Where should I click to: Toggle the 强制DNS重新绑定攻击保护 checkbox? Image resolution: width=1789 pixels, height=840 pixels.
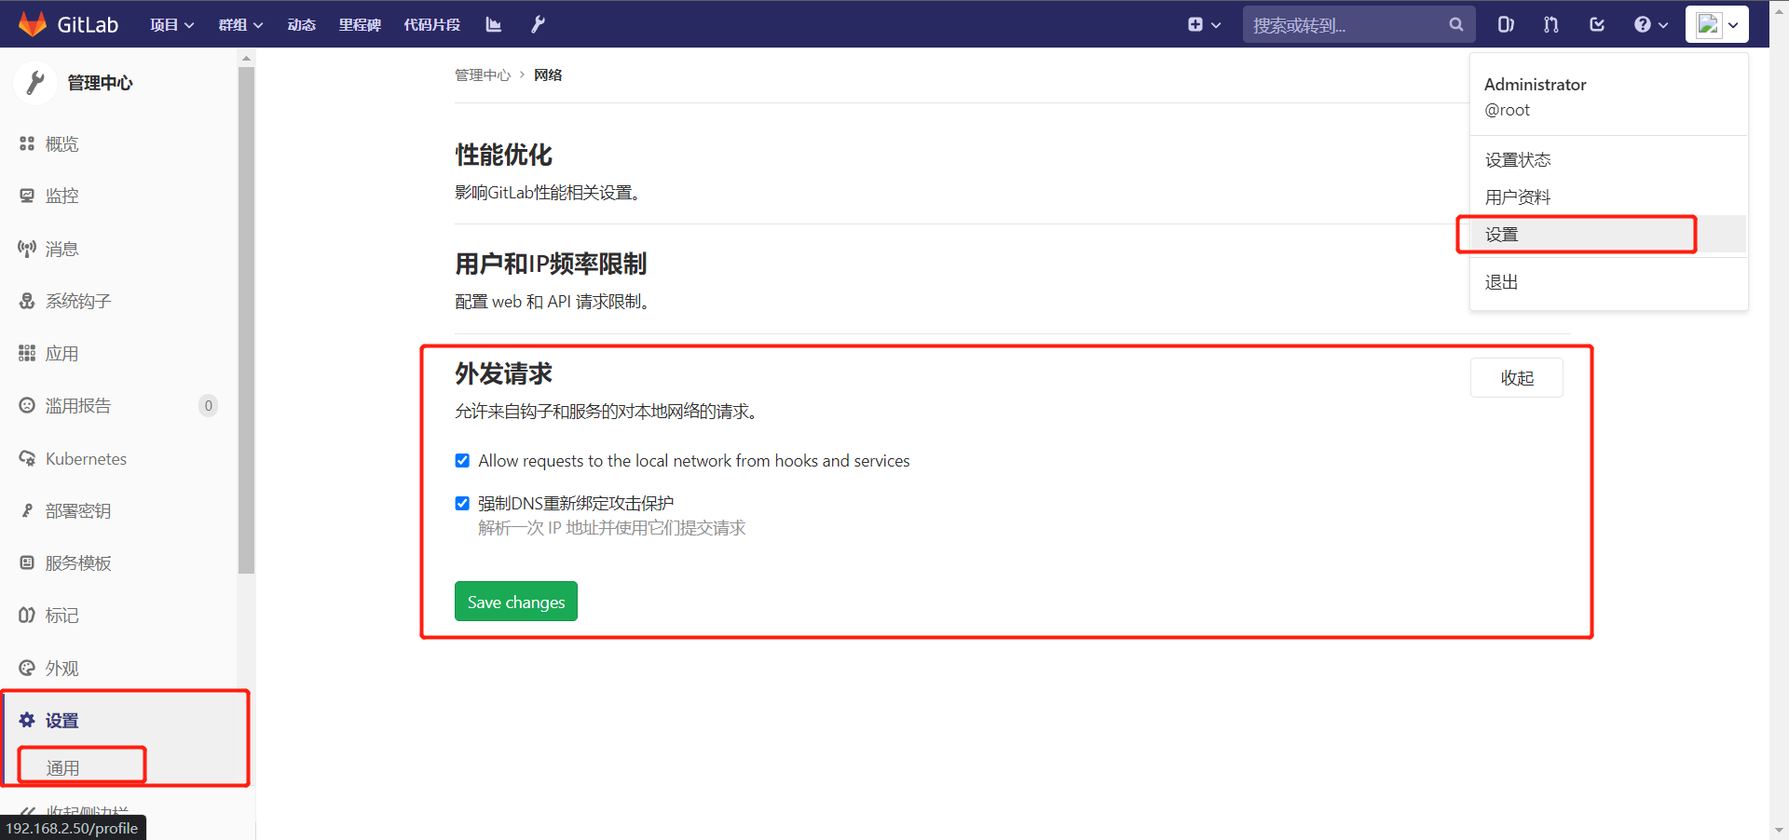[x=462, y=504]
